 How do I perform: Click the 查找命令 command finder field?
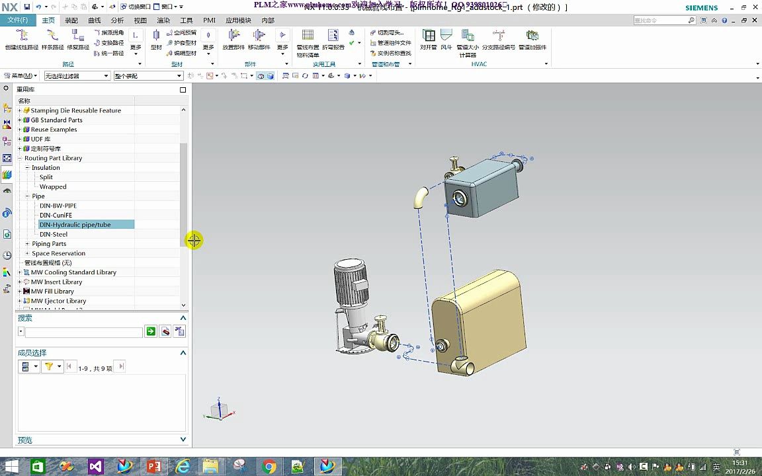tap(660, 20)
